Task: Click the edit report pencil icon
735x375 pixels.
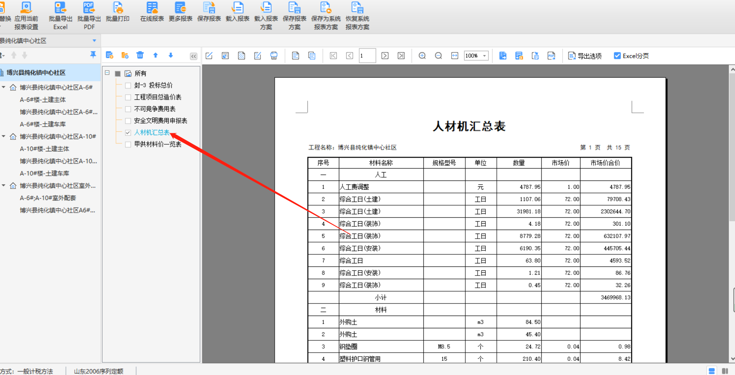Action: pos(209,56)
